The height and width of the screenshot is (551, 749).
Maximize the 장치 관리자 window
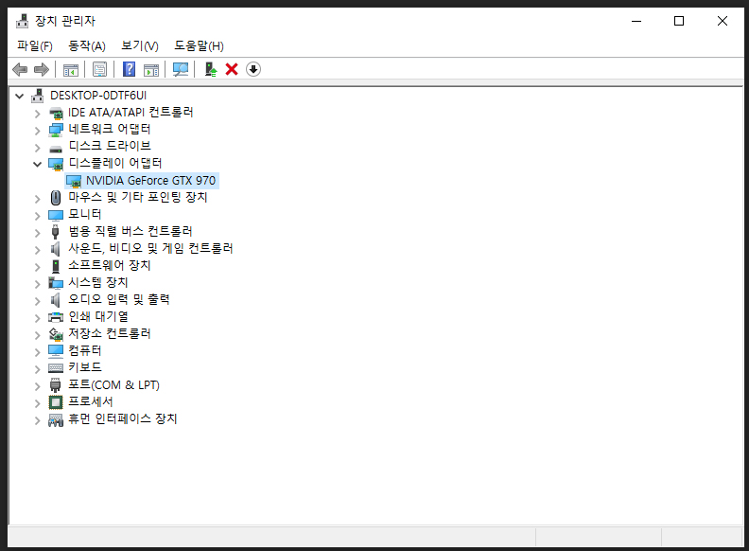tap(679, 21)
